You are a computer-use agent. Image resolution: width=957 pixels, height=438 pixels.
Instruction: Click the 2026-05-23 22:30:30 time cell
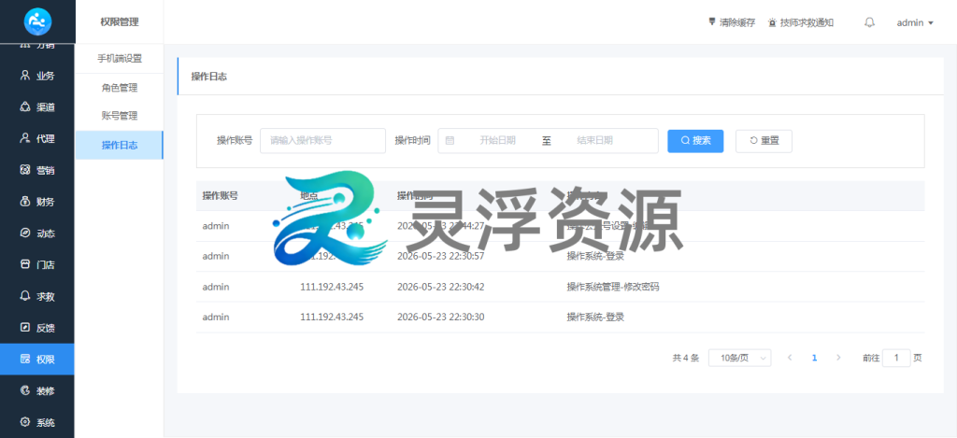pyautogui.click(x=441, y=318)
